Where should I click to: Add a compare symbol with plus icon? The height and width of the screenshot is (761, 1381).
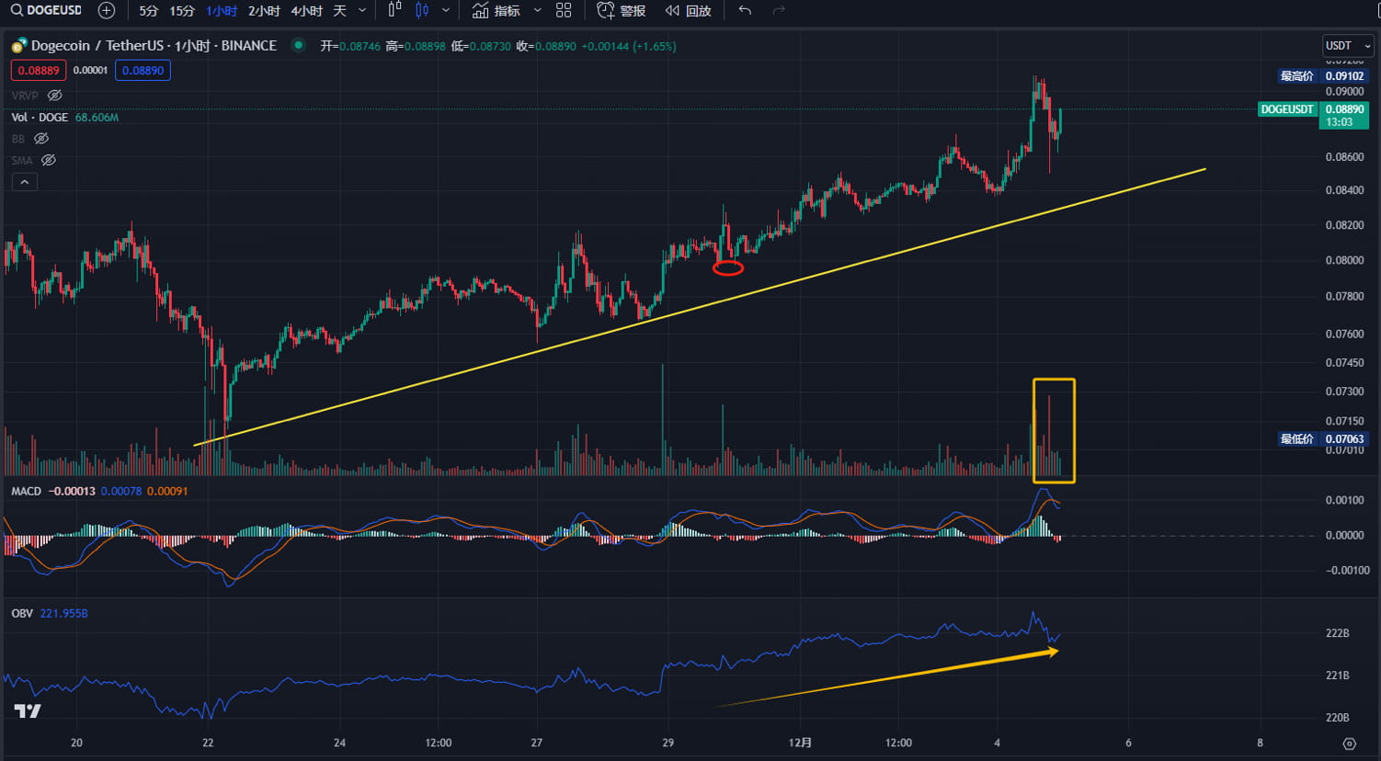pos(107,11)
